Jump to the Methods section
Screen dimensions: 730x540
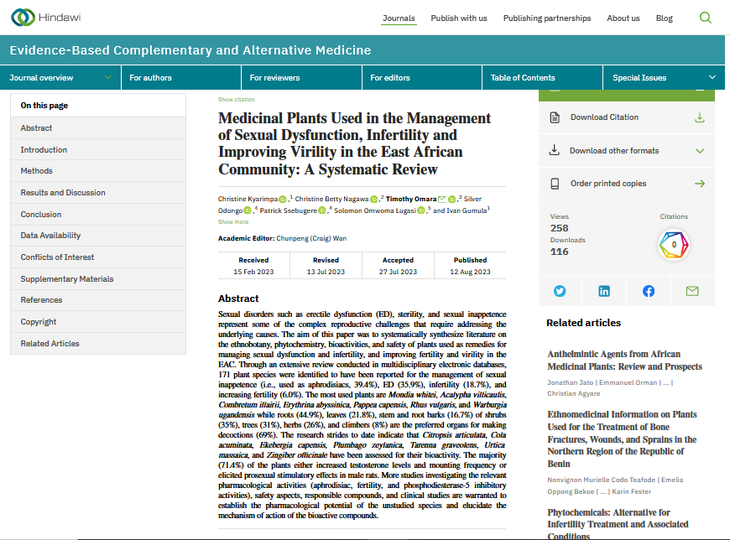click(x=37, y=171)
